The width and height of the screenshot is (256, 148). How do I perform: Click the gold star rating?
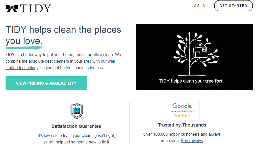click(182, 116)
